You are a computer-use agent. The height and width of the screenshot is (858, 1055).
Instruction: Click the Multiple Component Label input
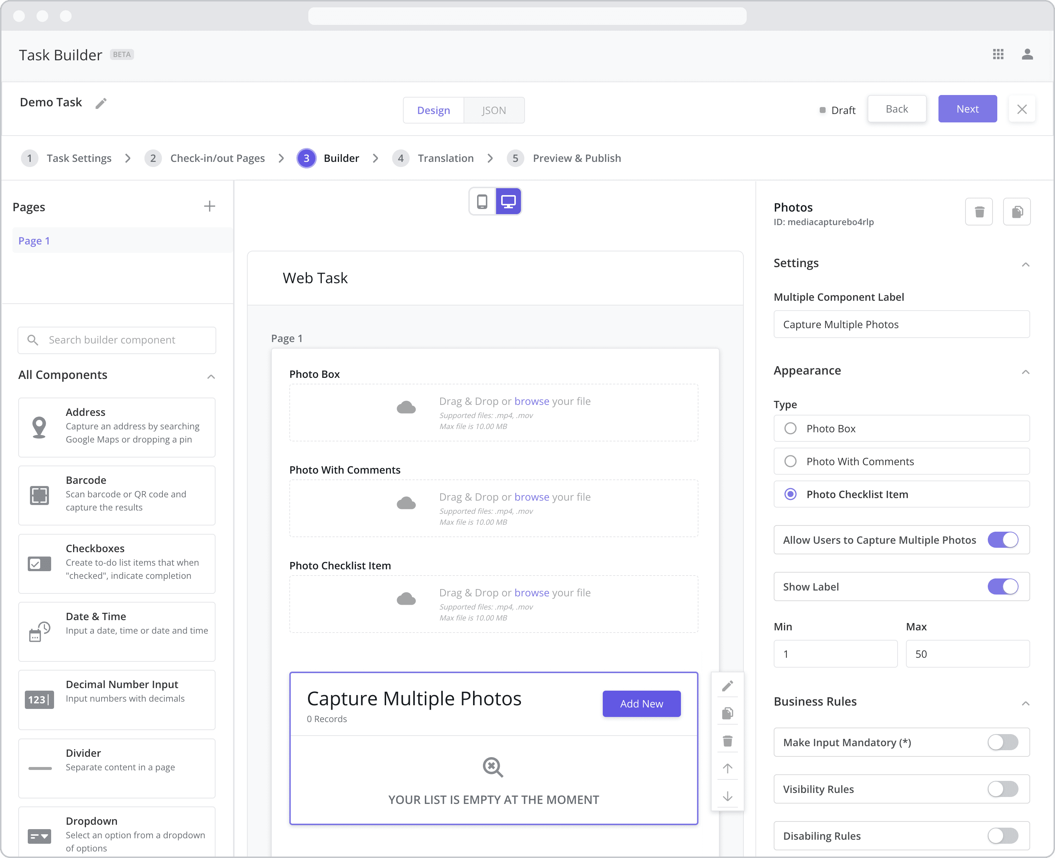(x=901, y=324)
